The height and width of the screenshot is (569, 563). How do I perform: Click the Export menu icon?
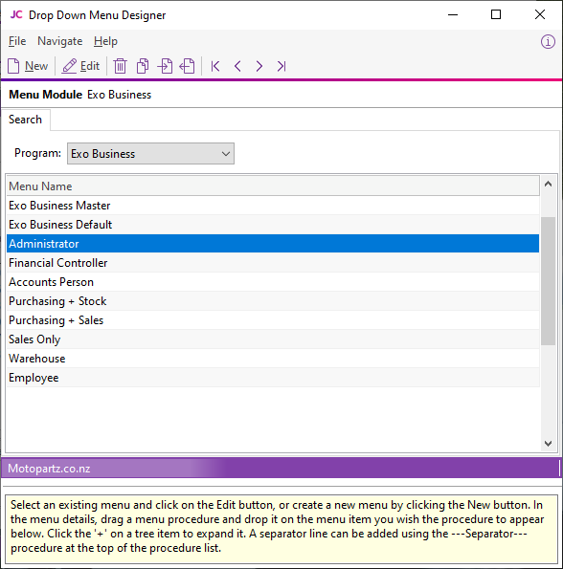[188, 66]
